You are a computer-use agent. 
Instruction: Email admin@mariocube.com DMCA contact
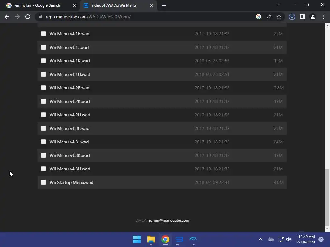(x=169, y=220)
